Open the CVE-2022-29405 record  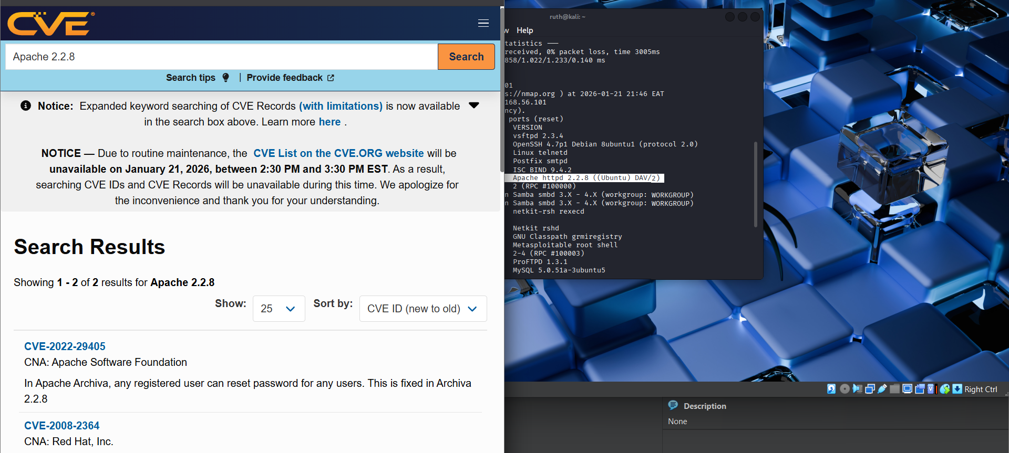click(x=65, y=346)
